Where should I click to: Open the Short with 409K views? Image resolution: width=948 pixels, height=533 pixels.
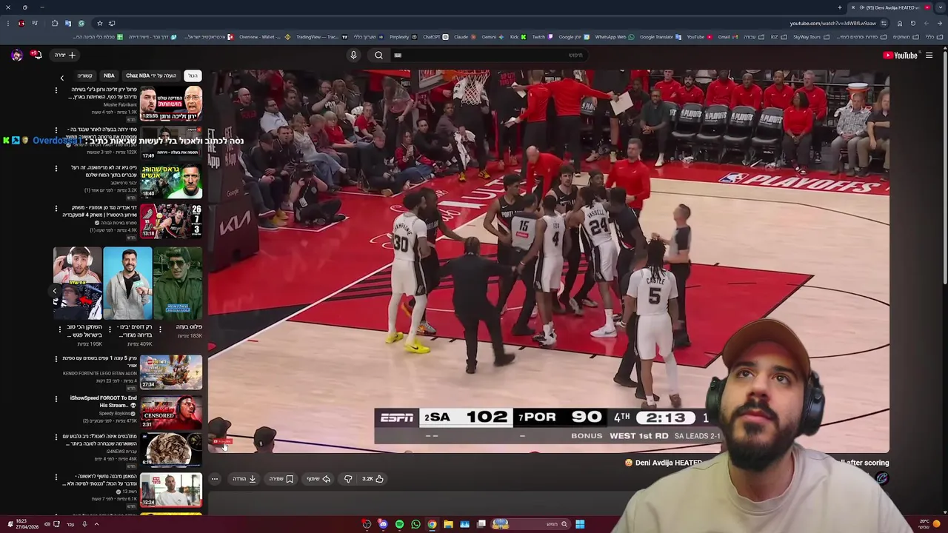[x=127, y=284]
